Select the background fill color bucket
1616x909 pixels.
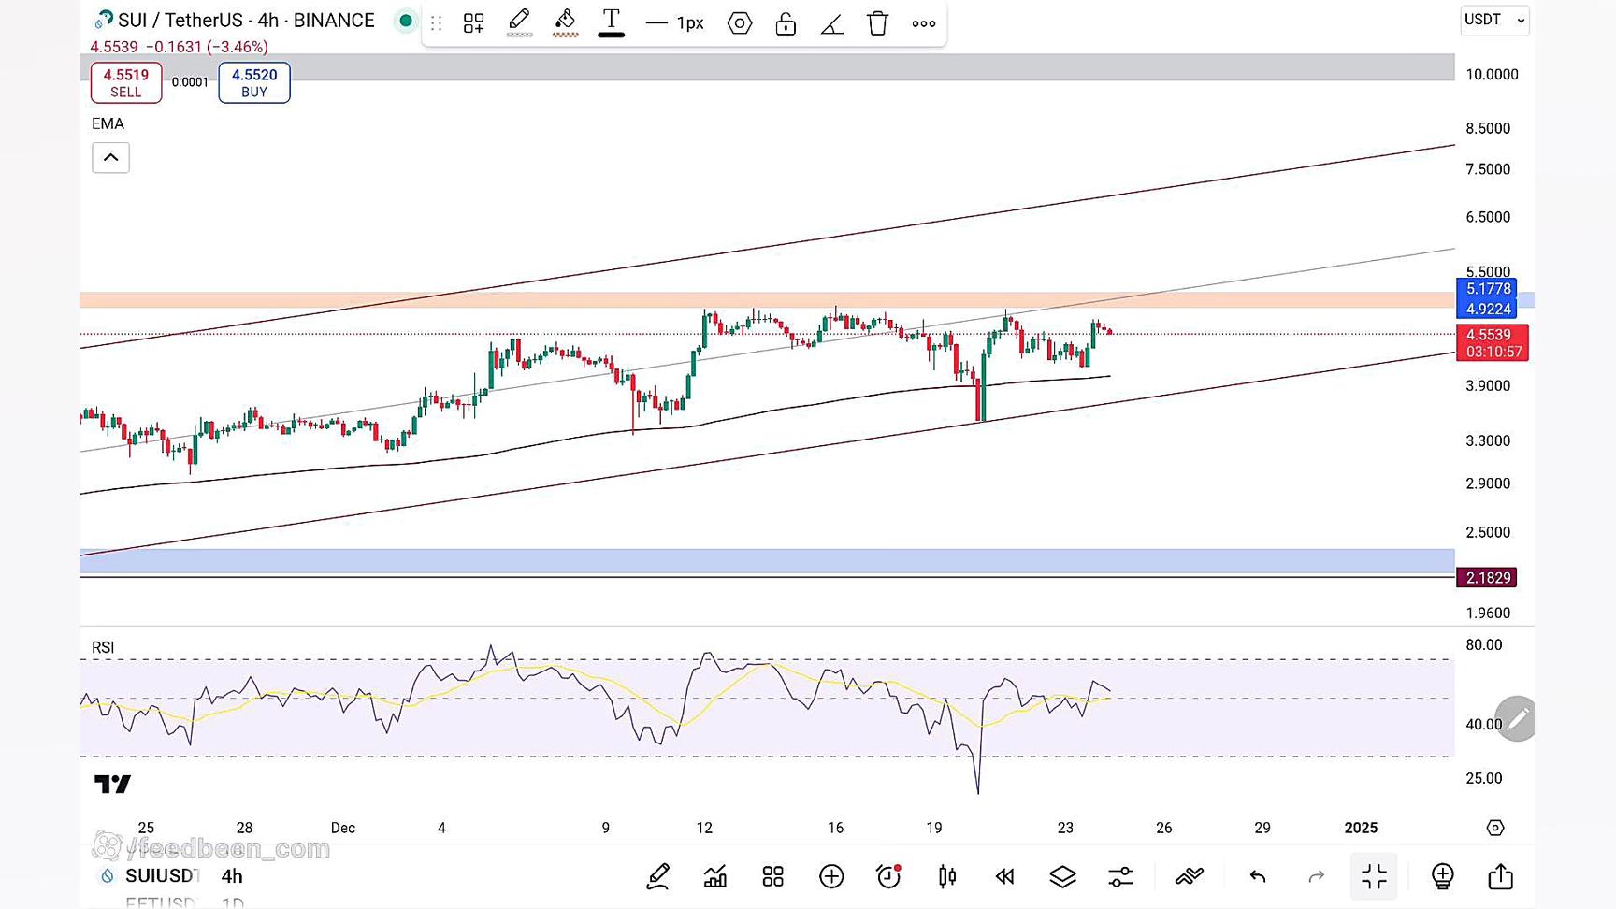[x=566, y=22]
